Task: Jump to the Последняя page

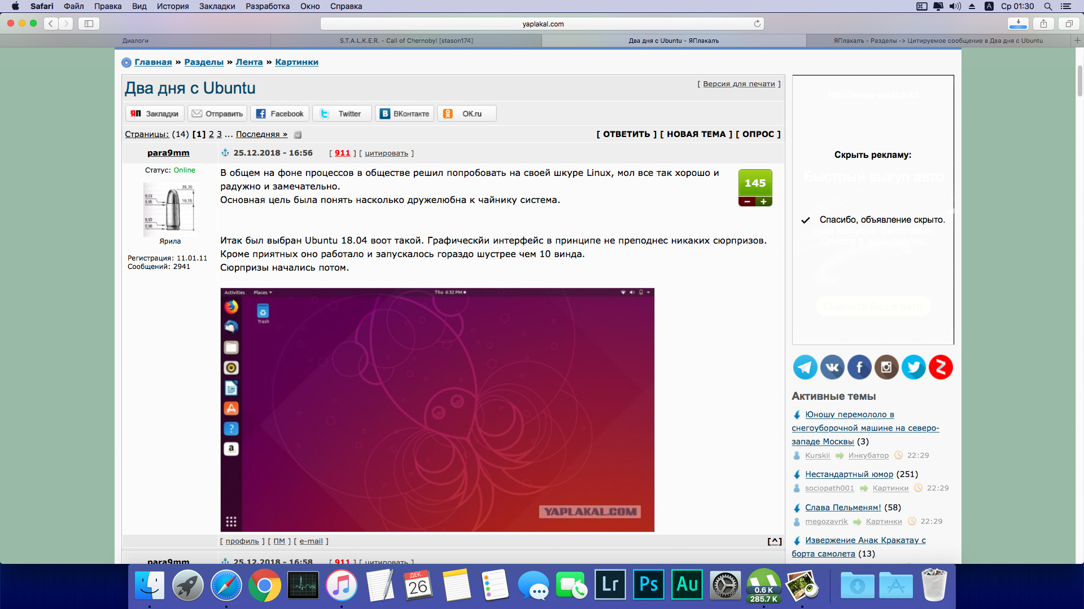Action: 261,134
